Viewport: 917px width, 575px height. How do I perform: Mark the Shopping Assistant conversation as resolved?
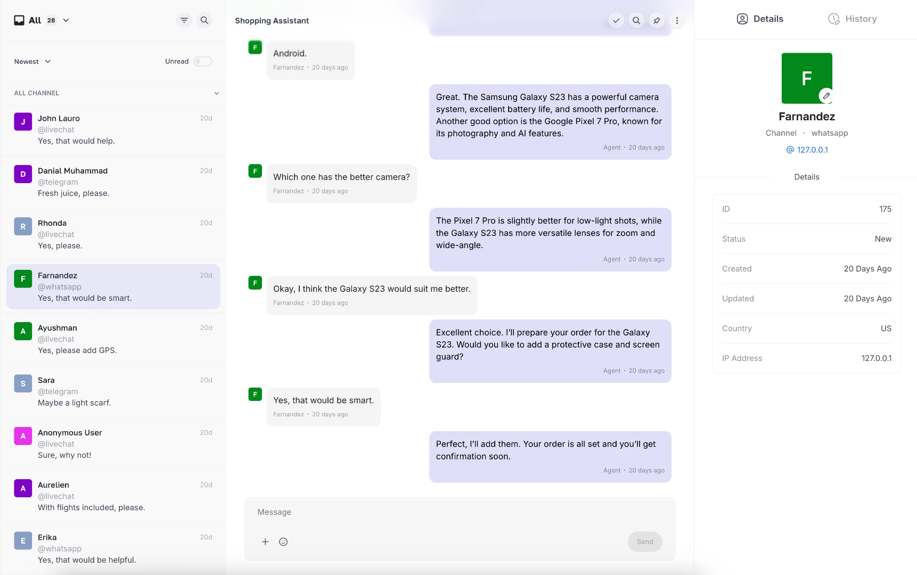616,20
